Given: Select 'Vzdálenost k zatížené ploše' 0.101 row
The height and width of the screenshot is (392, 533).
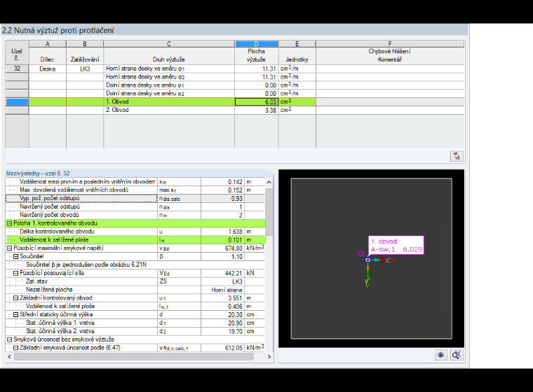Looking at the screenshot, I should 135,240.
